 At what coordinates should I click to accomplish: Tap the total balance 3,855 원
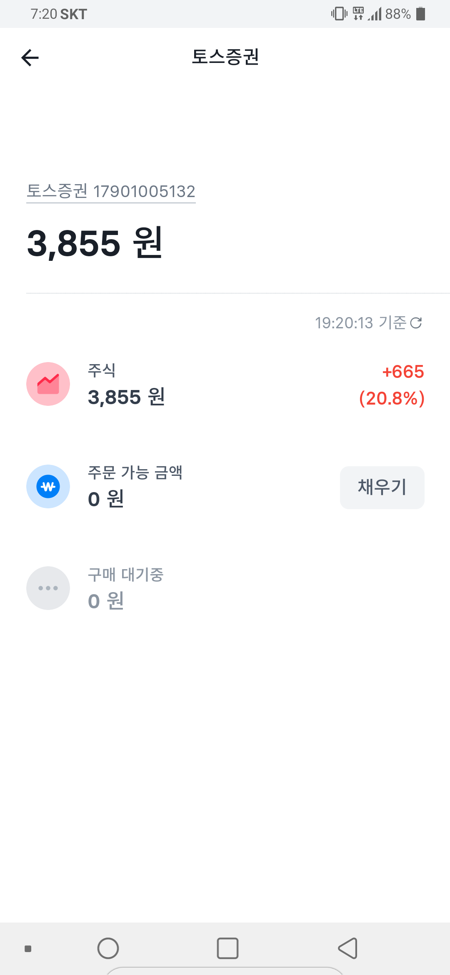click(x=95, y=243)
